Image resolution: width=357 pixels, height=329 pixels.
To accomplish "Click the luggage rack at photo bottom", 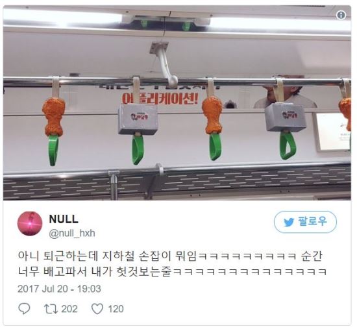I will (x=177, y=182).
